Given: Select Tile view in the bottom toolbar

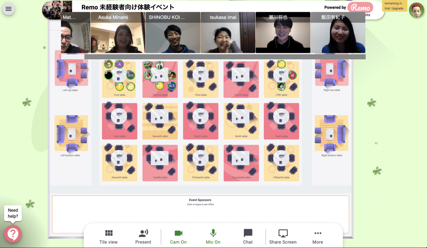Looking at the screenshot, I should coord(108,236).
